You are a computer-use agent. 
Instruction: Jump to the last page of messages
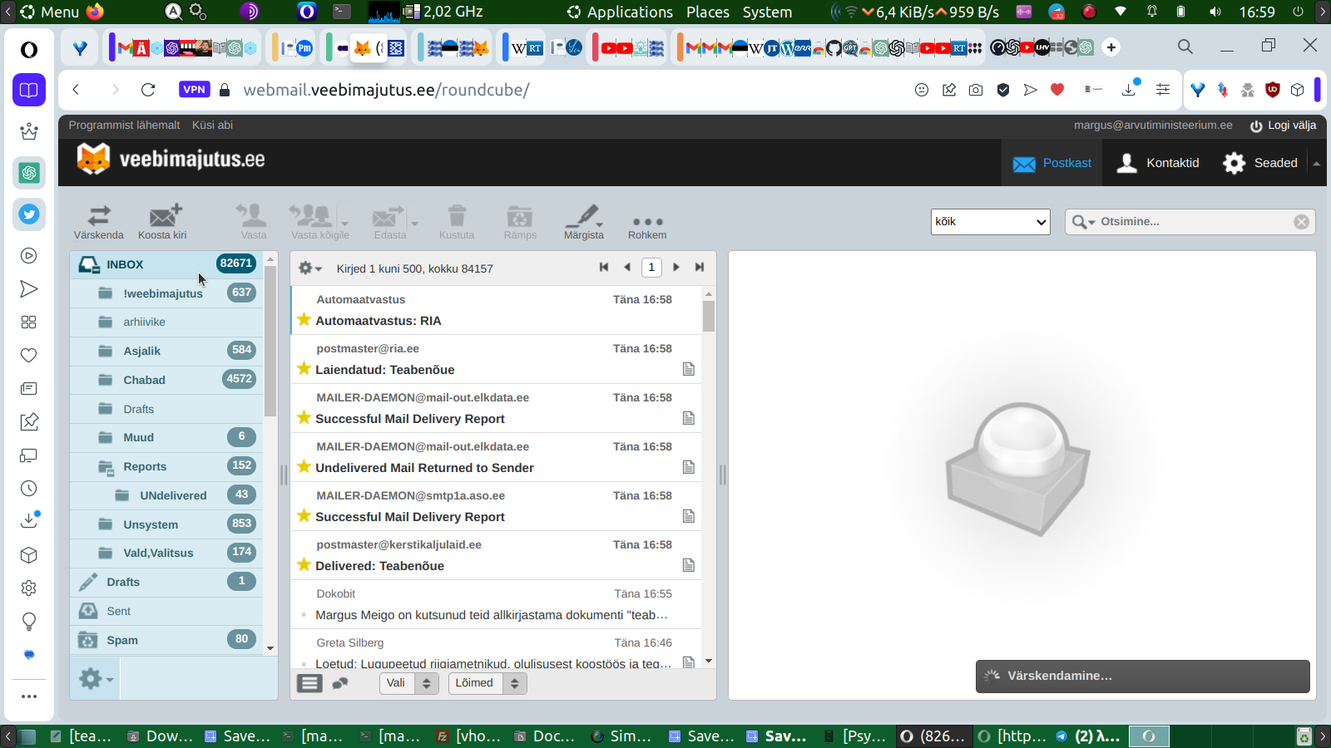point(700,268)
